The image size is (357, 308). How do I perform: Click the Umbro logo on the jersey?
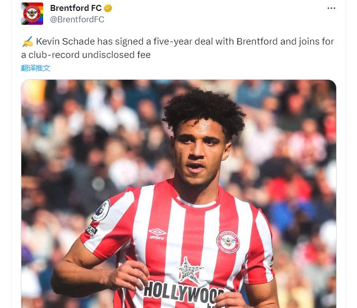click(x=157, y=234)
